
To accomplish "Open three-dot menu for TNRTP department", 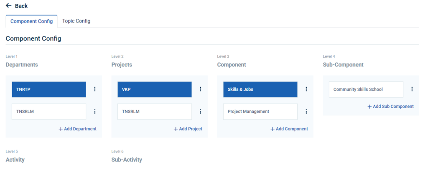I will (x=95, y=89).
